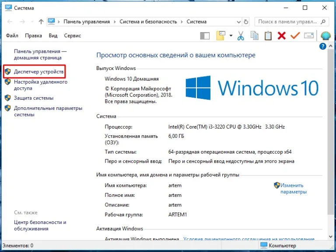Click the seashell icon in toolbar

tap(325, 36)
